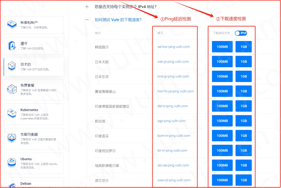Download 1GB file for 印度孟买
281x188 pixels.
pos(244,136)
